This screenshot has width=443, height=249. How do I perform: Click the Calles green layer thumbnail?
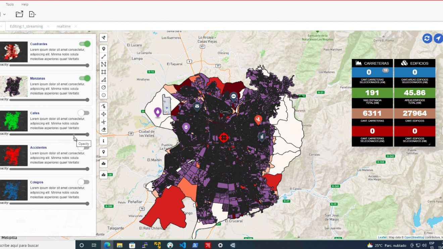[x=14, y=121]
